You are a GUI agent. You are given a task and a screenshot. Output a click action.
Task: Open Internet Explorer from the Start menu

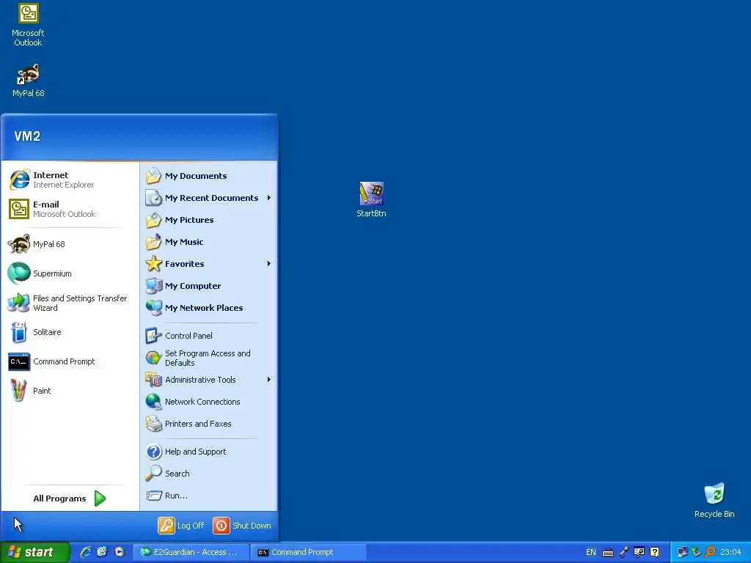pos(70,180)
